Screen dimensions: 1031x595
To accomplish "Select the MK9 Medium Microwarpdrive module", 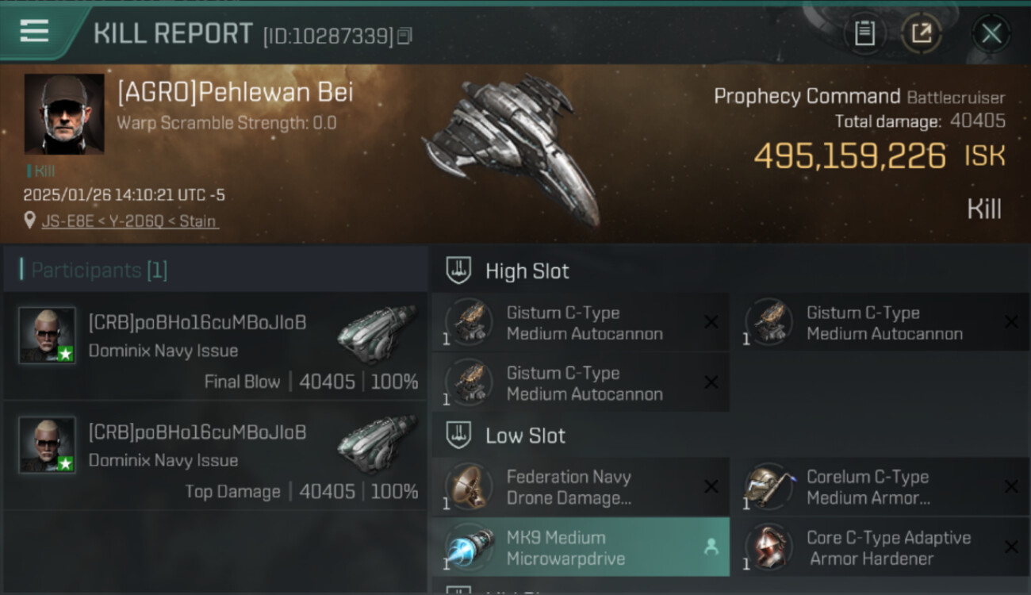I will 581,547.
